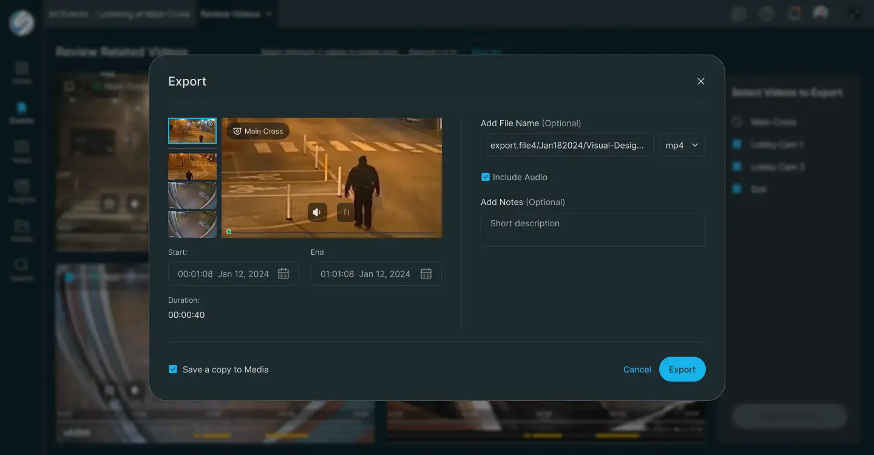
Task: Remove the second street thumbnail via its x
Action: (x=211, y=158)
